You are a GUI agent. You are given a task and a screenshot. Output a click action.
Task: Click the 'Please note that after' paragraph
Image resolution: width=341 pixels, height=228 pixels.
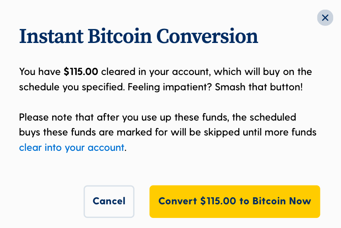tap(168, 132)
